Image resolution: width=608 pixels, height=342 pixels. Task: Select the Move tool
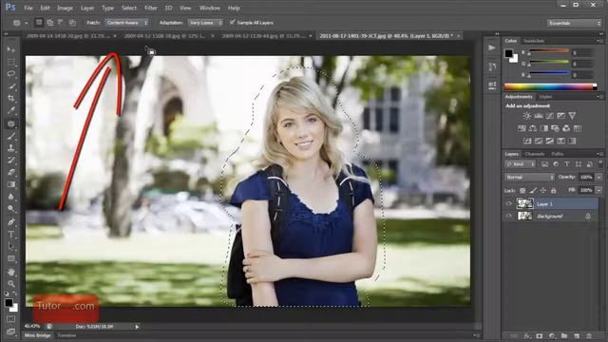tap(10, 49)
